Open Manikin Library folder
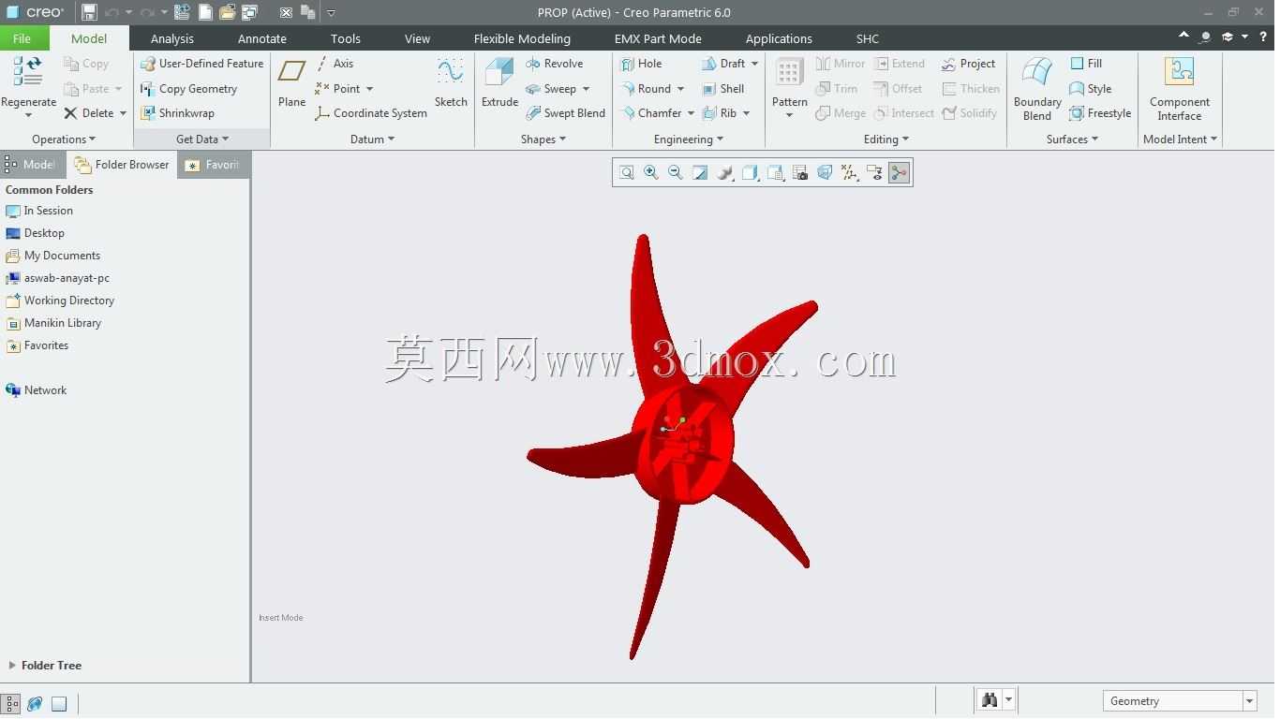The height and width of the screenshot is (719, 1280). pyautogui.click(x=53, y=323)
